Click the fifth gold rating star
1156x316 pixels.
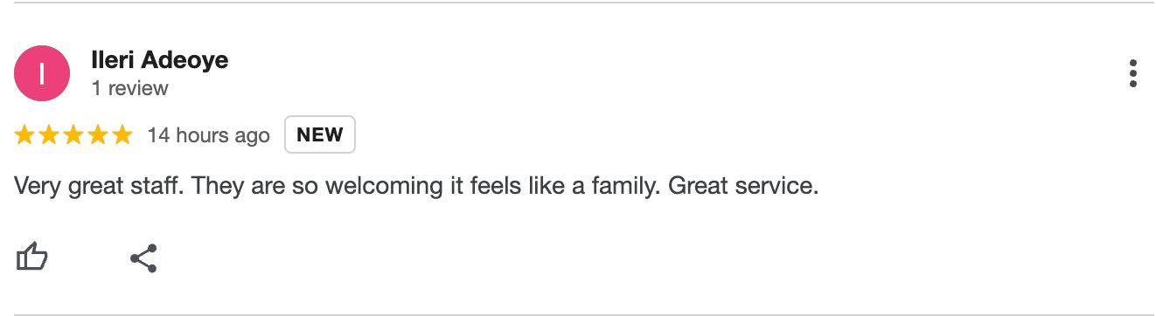[122, 135]
